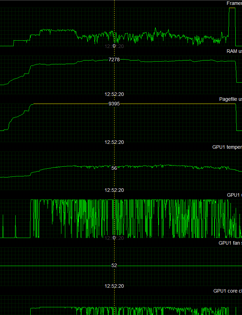Click the 52 reading on fan speed graph
242x315 pixels.
pyautogui.click(x=114, y=265)
